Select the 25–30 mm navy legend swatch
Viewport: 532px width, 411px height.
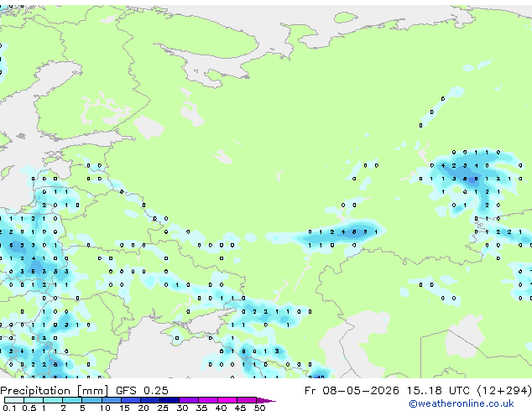(169, 400)
